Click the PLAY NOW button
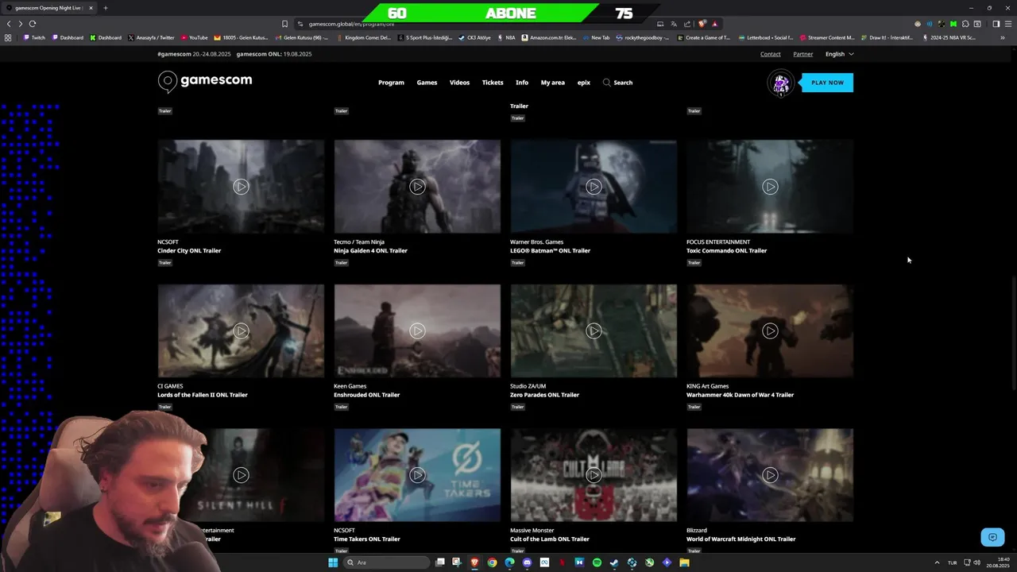The width and height of the screenshot is (1017, 572). pos(827,83)
